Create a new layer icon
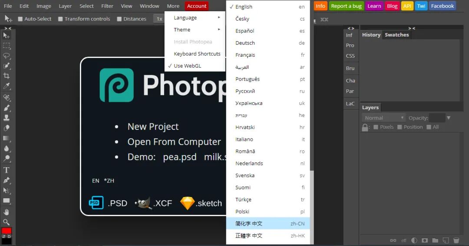469x246 pixels. 446,240
